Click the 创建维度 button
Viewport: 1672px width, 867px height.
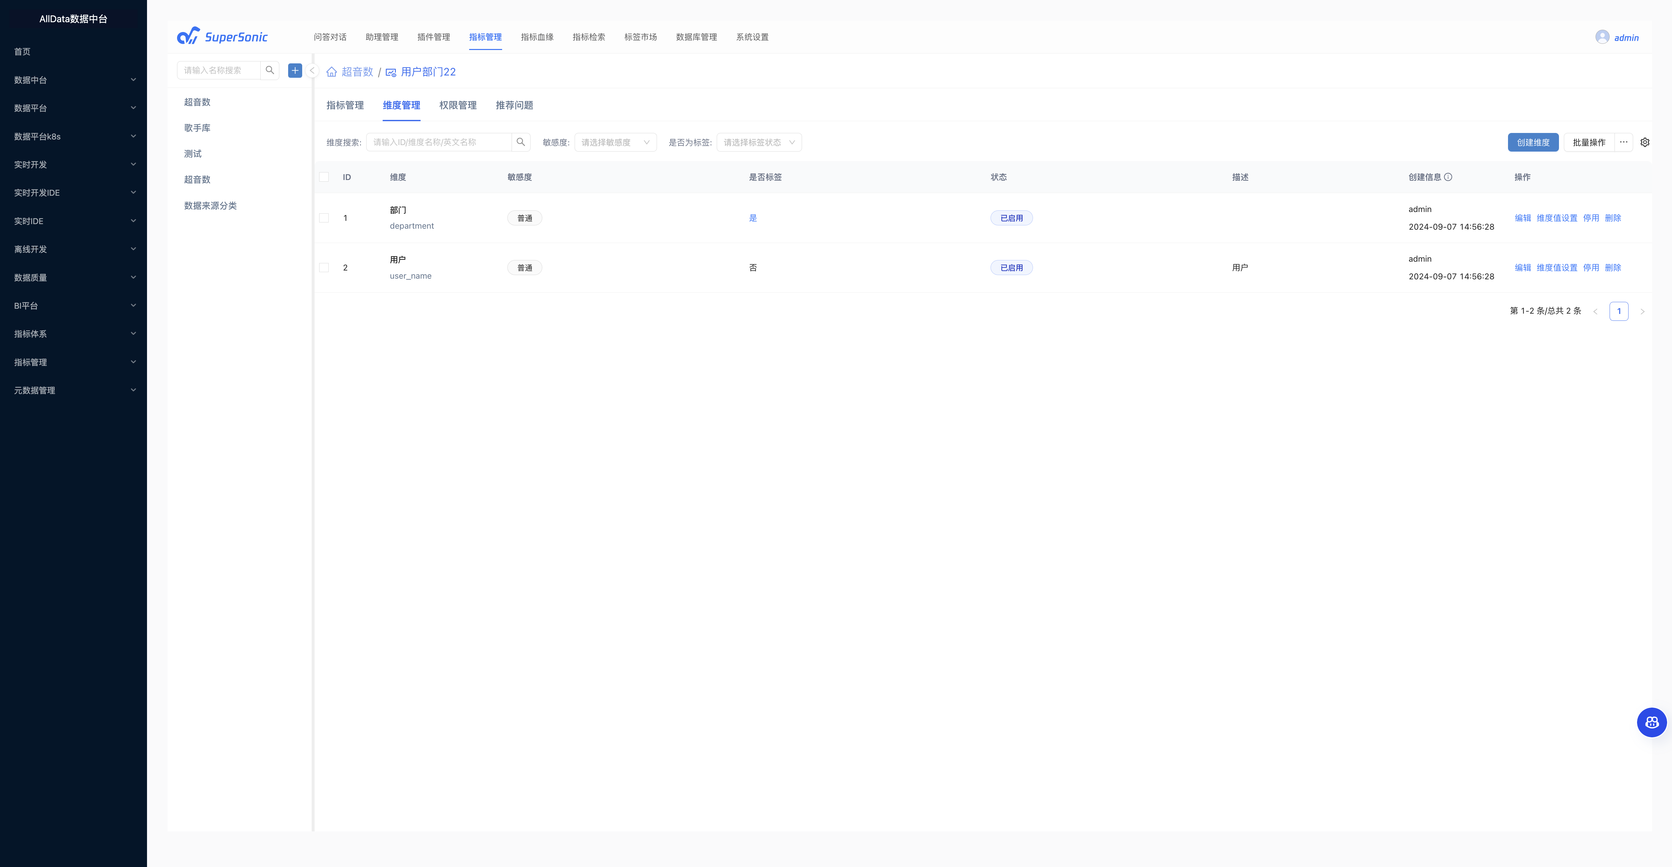[1533, 142]
